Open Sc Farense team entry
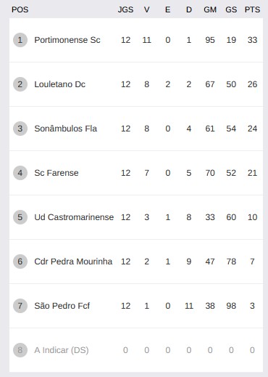 [56, 173]
